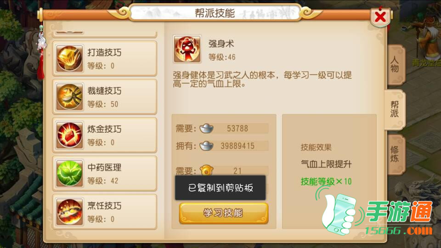
Task: Select the 炼金技巧 red gem icon
Action: pos(70,135)
